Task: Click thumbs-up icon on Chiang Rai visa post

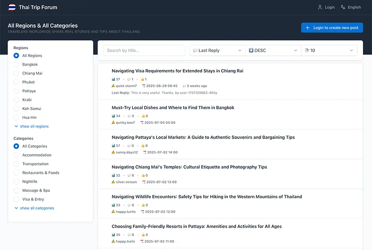Action: pyautogui.click(x=142, y=79)
